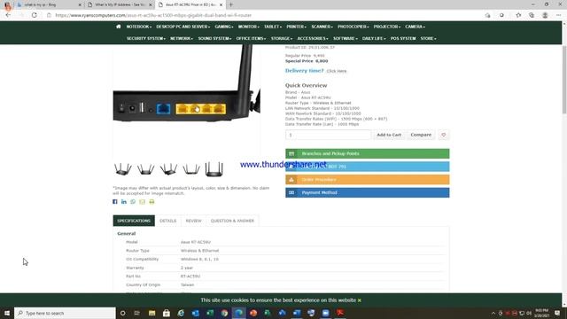Select the first router thumbnail
This screenshot has height=319, width=567.
coord(122,169)
